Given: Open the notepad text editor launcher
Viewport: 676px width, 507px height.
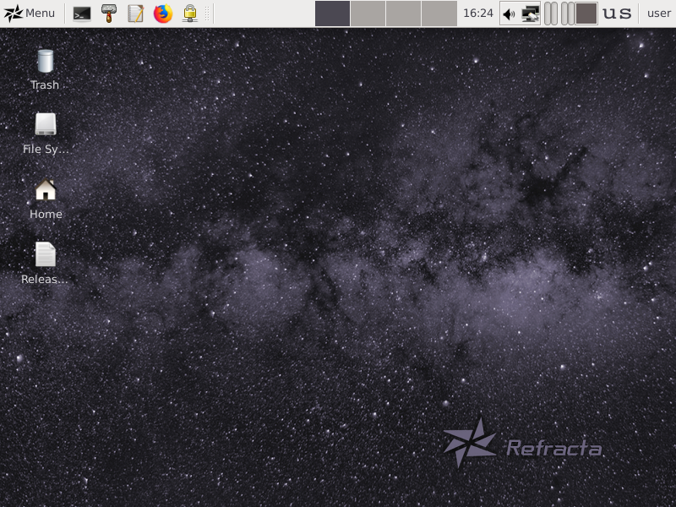Looking at the screenshot, I should coord(136,14).
